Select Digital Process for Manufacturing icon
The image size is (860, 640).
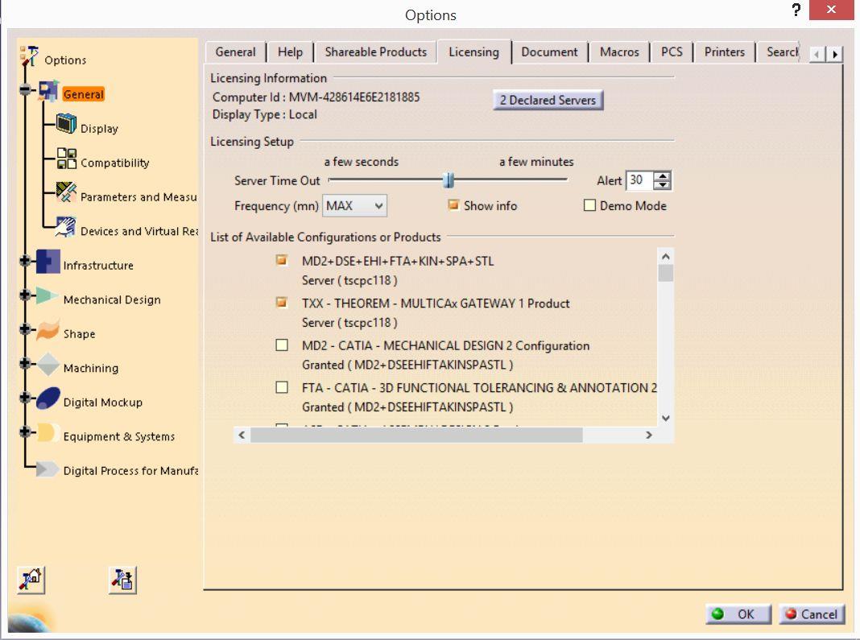48,469
